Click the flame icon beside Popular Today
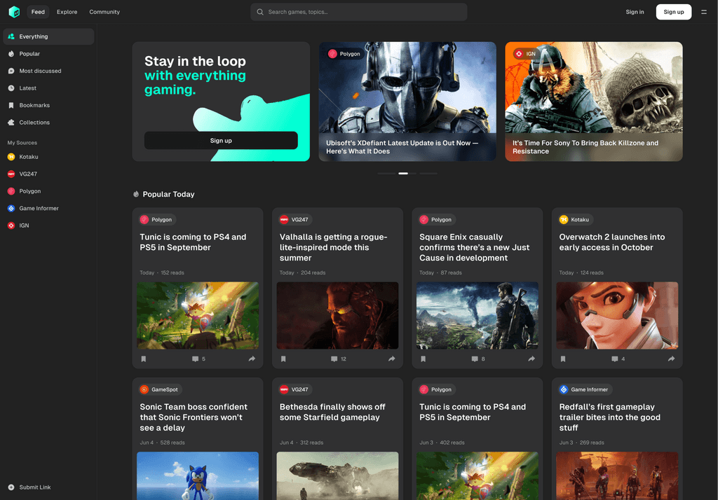This screenshot has height=500, width=718. [x=136, y=194]
